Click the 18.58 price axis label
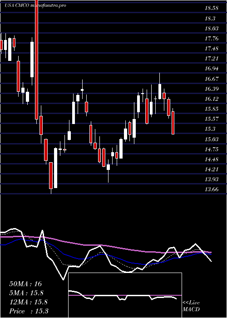This screenshot has height=318, width=227. point(211,9)
